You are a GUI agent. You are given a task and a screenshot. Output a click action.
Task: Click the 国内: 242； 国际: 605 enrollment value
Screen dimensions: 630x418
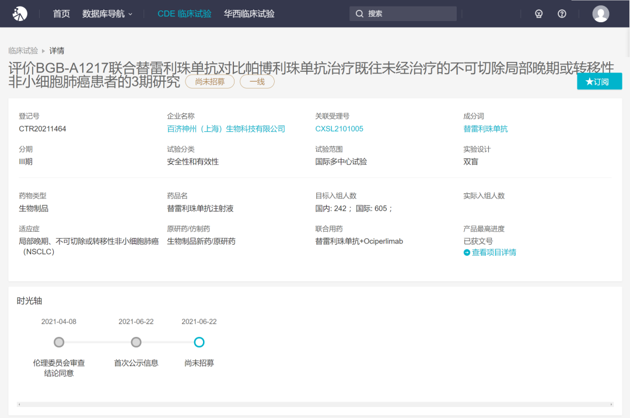coord(353,208)
